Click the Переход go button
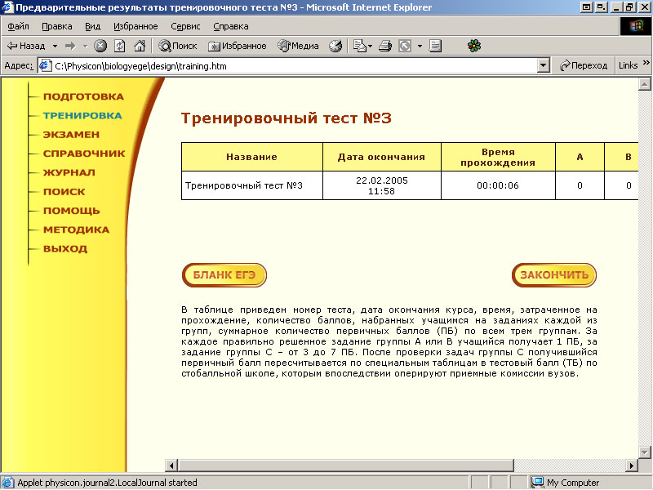 pyautogui.click(x=584, y=66)
